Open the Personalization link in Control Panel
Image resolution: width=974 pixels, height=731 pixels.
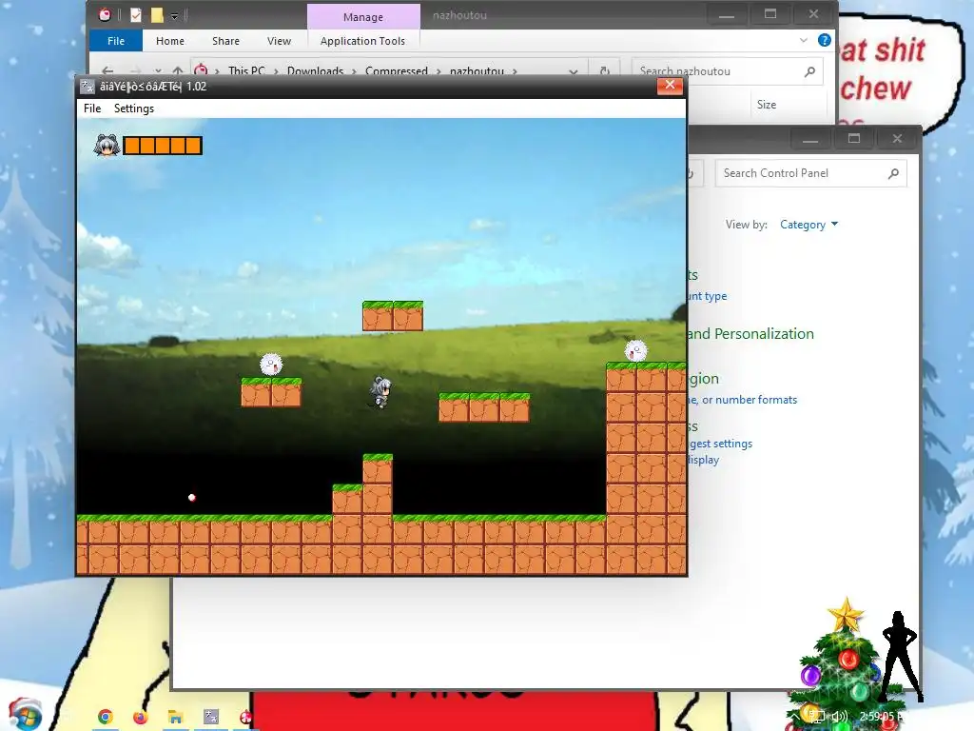coord(750,334)
